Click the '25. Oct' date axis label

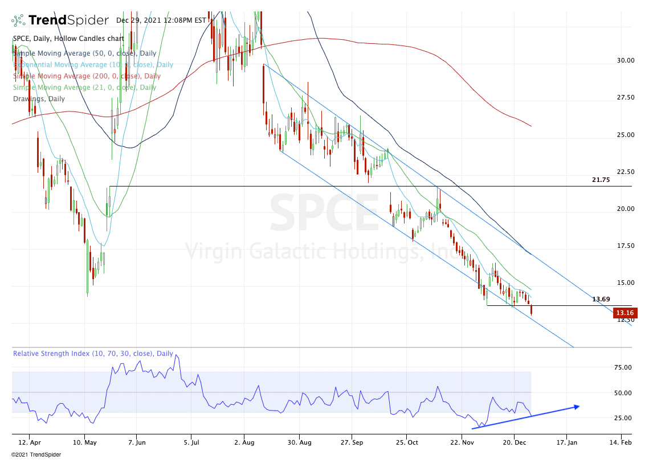407,442
